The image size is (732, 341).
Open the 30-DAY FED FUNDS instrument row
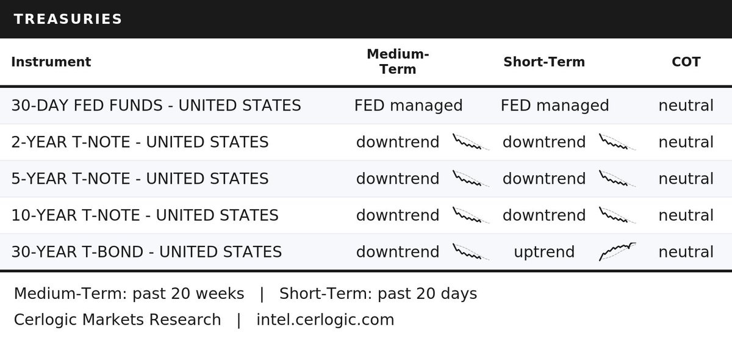pyautogui.click(x=366, y=106)
